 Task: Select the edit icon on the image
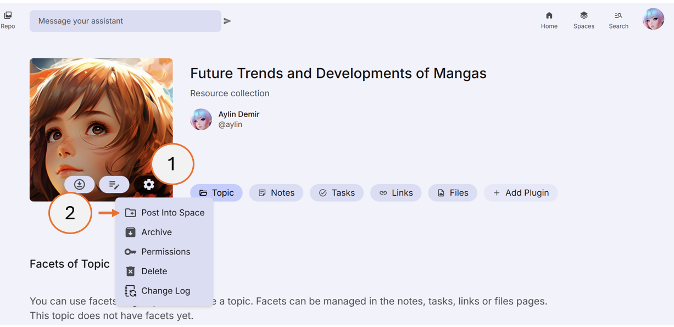114,184
